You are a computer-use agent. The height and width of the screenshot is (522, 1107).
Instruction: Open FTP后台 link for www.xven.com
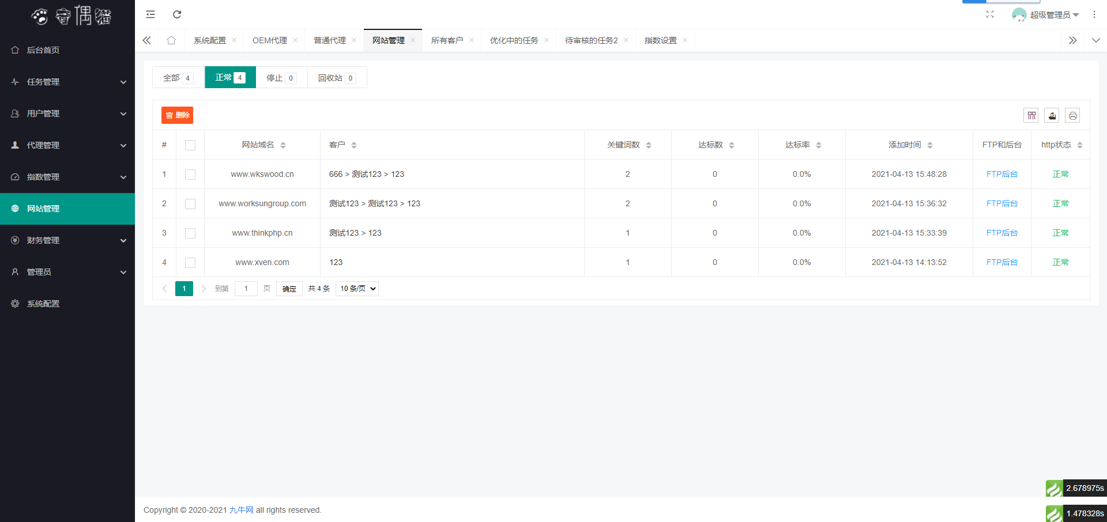pos(1002,262)
